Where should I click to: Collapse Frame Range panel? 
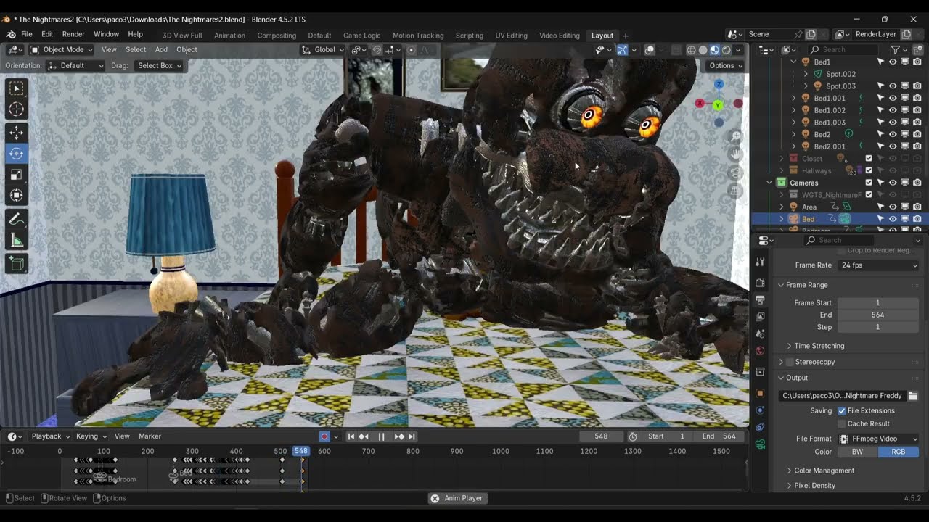782,285
